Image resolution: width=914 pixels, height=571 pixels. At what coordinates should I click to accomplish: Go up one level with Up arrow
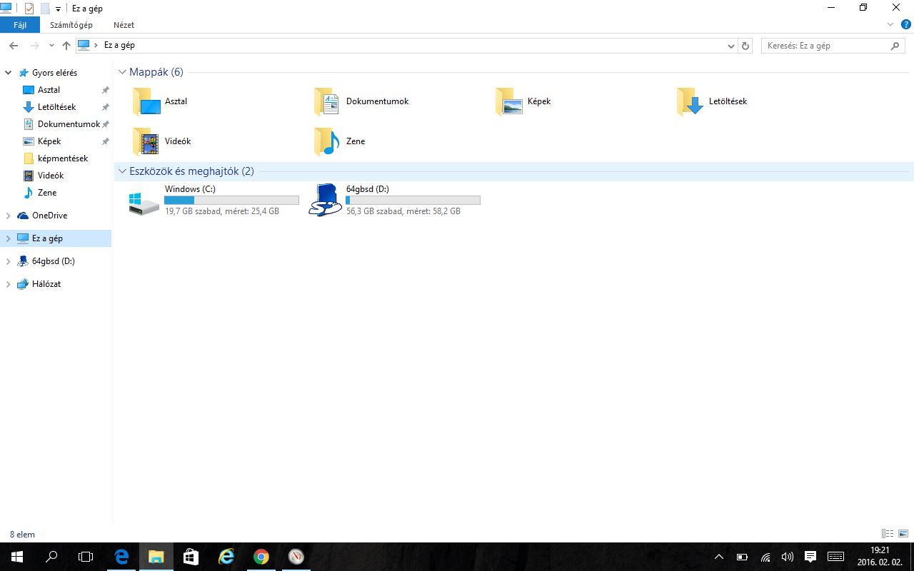click(66, 46)
